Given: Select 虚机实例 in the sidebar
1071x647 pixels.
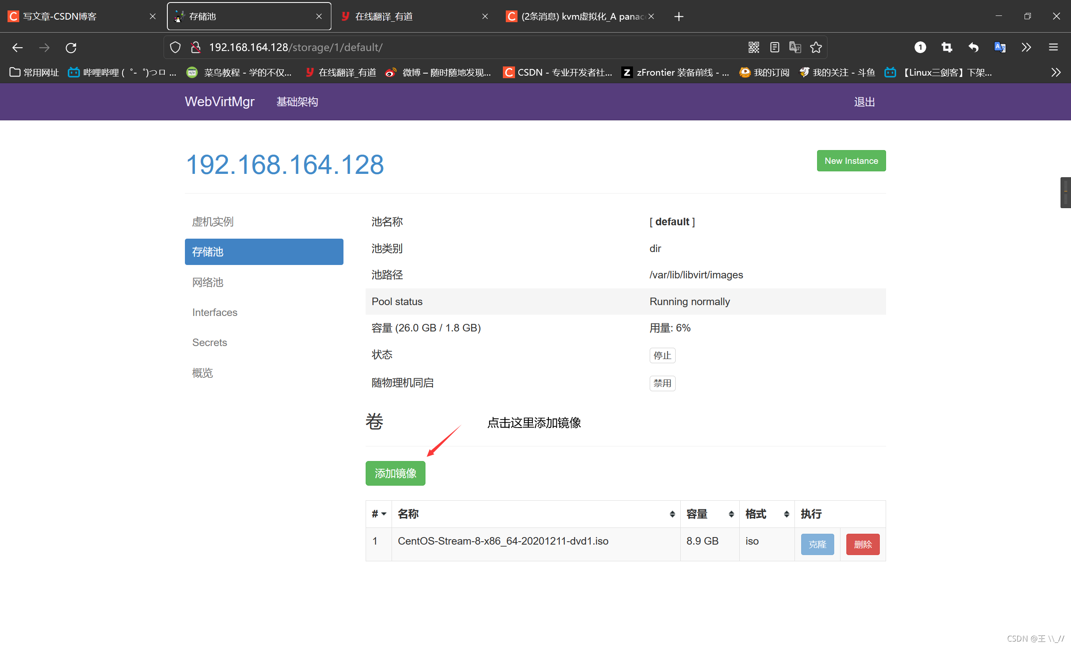Looking at the screenshot, I should [x=264, y=222].
